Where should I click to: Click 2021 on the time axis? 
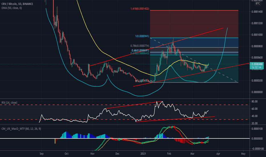pyautogui.click(x=144, y=154)
